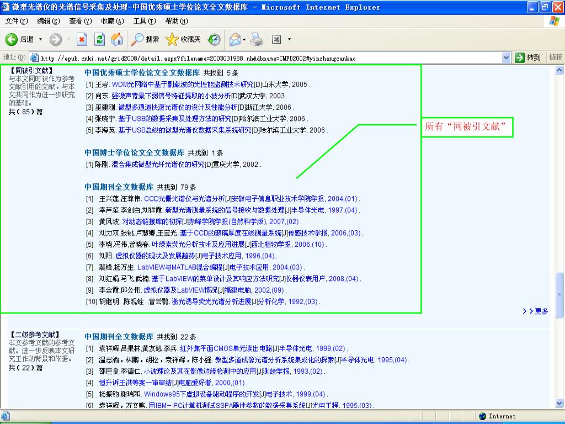Click the scrollbar down arrow
This screenshot has width=565, height=424.
coord(559,403)
